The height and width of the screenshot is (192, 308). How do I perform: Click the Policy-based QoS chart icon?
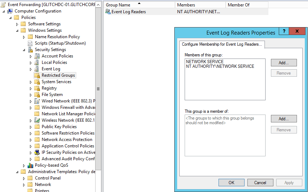click(30, 165)
